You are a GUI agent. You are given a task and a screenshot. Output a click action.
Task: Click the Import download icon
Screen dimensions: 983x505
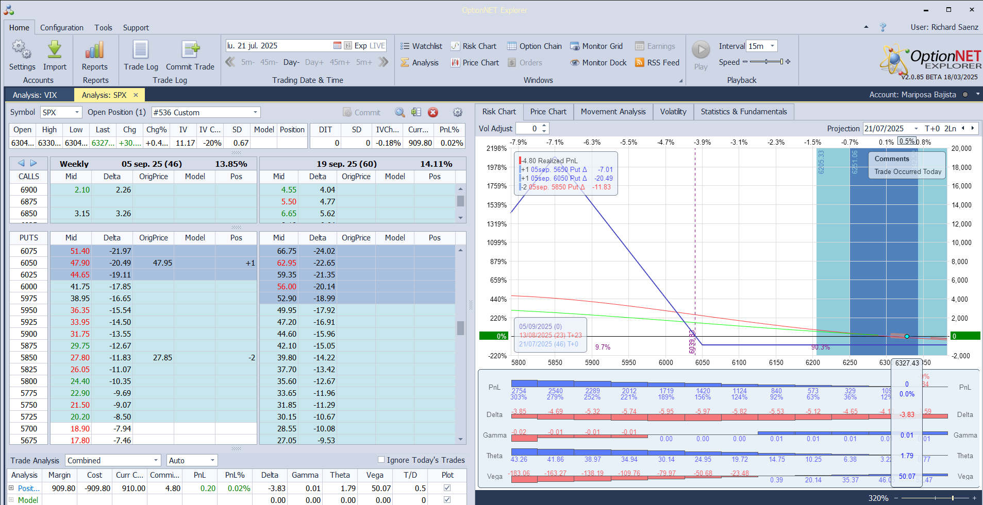pyautogui.click(x=55, y=50)
